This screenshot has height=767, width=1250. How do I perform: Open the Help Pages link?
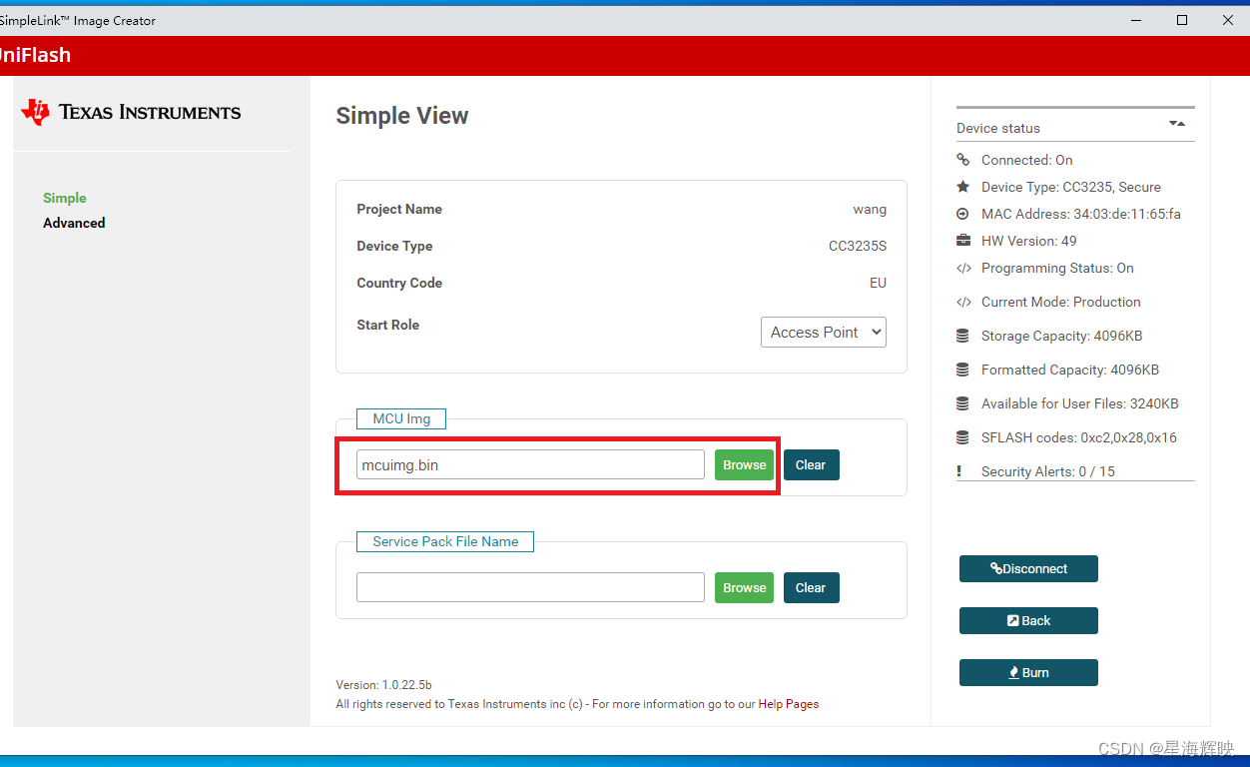(x=789, y=704)
